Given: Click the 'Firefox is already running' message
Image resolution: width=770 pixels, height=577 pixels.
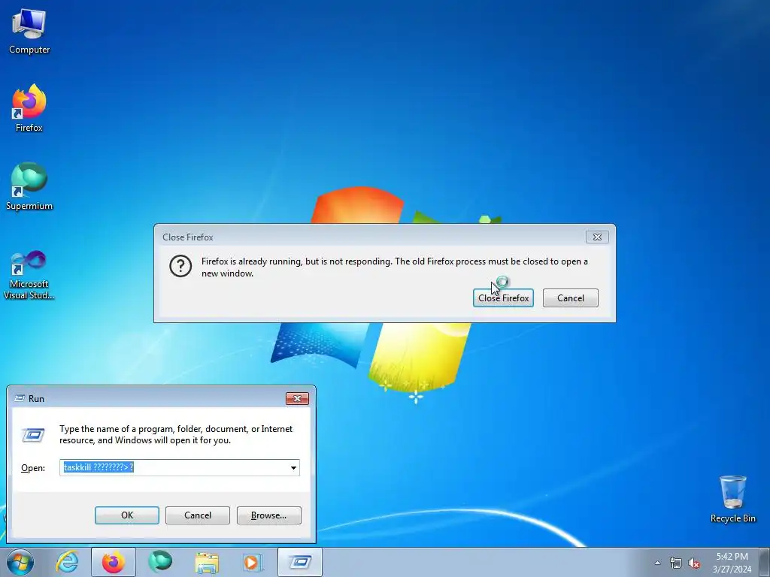Looking at the screenshot, I should tap(394, 267).
